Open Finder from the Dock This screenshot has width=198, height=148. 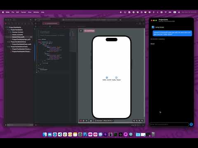(45, 134)
